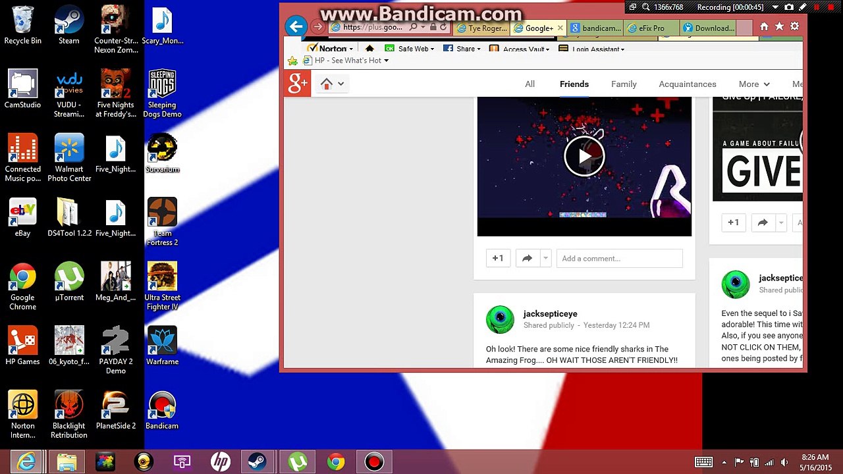The width and height of the screenshot is (843, 474).
Task: Open Bandicam recorder on the taskbar
Action: click(374, 462)
